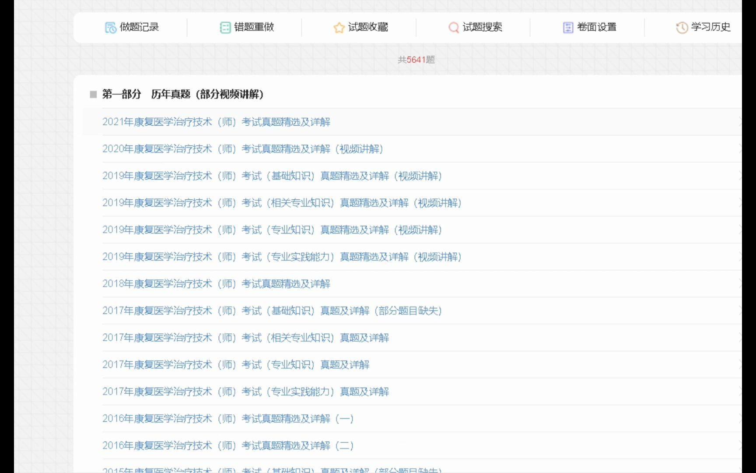756x473 pixels.
Task: Open 2016年 真题精选及详解（一）
Action: 228,419
